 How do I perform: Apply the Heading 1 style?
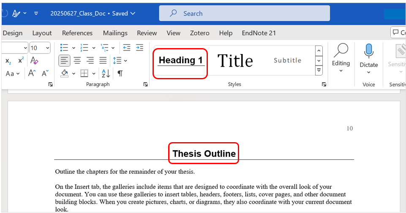pyautogui.click(x=180, y=60)
